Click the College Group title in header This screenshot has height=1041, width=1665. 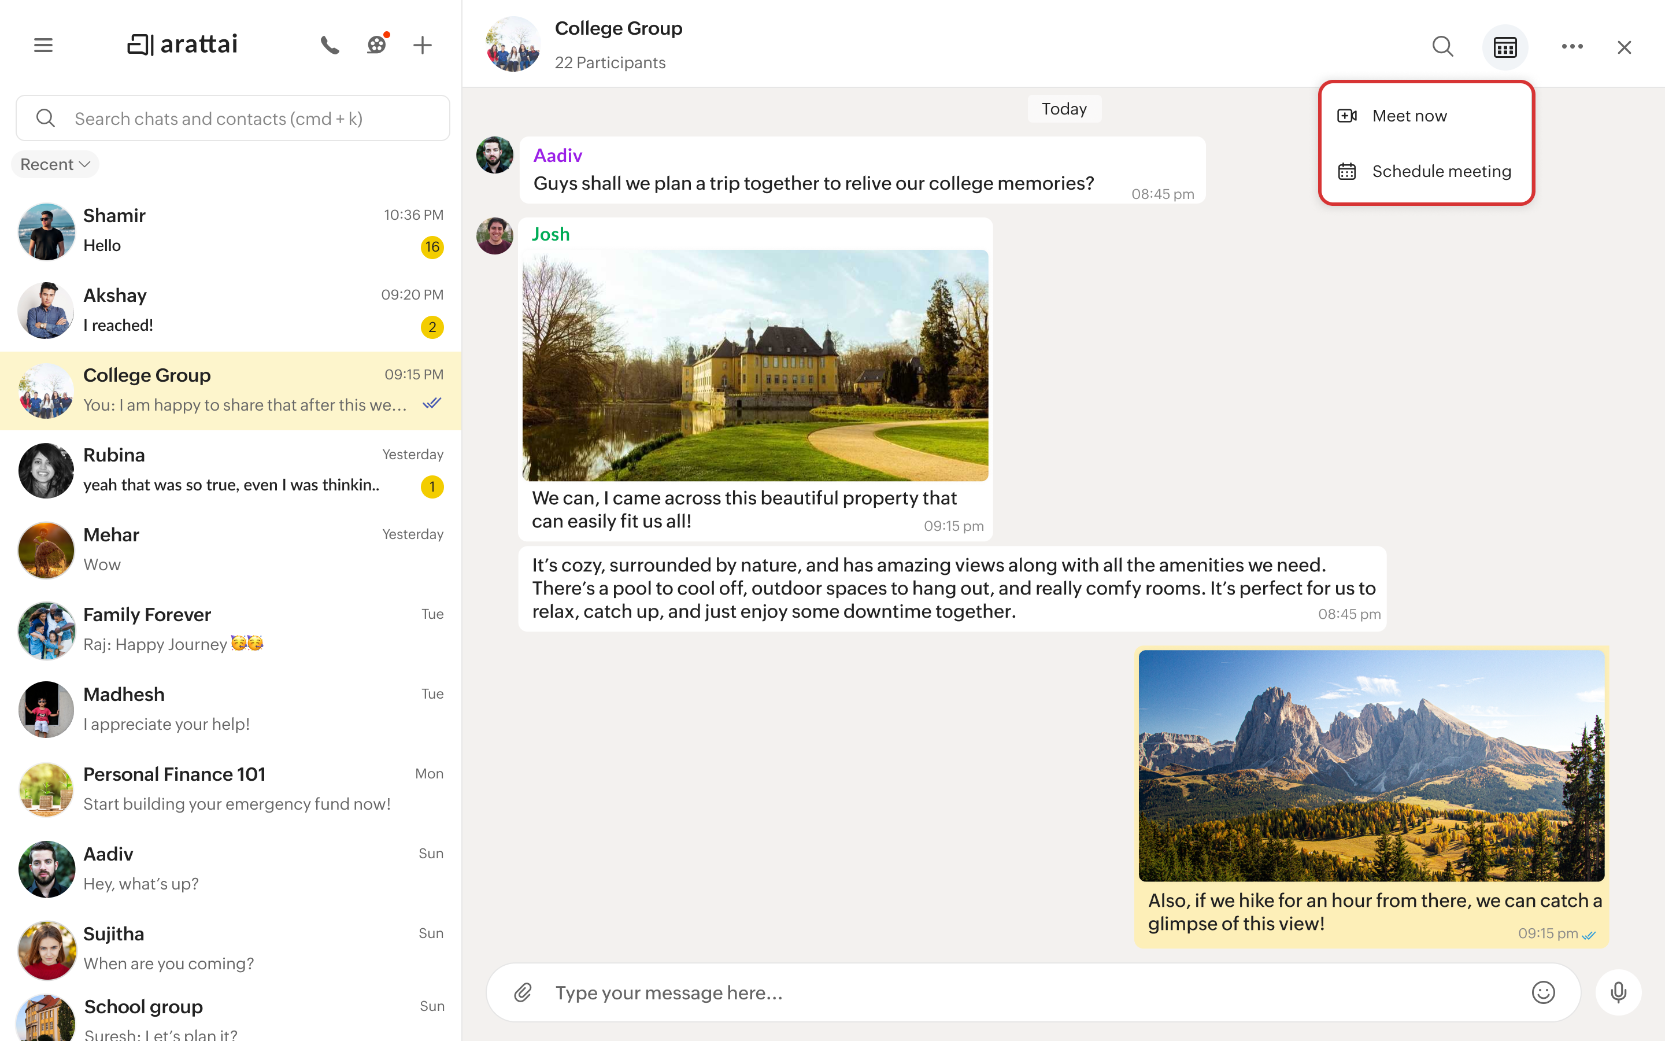619,28
